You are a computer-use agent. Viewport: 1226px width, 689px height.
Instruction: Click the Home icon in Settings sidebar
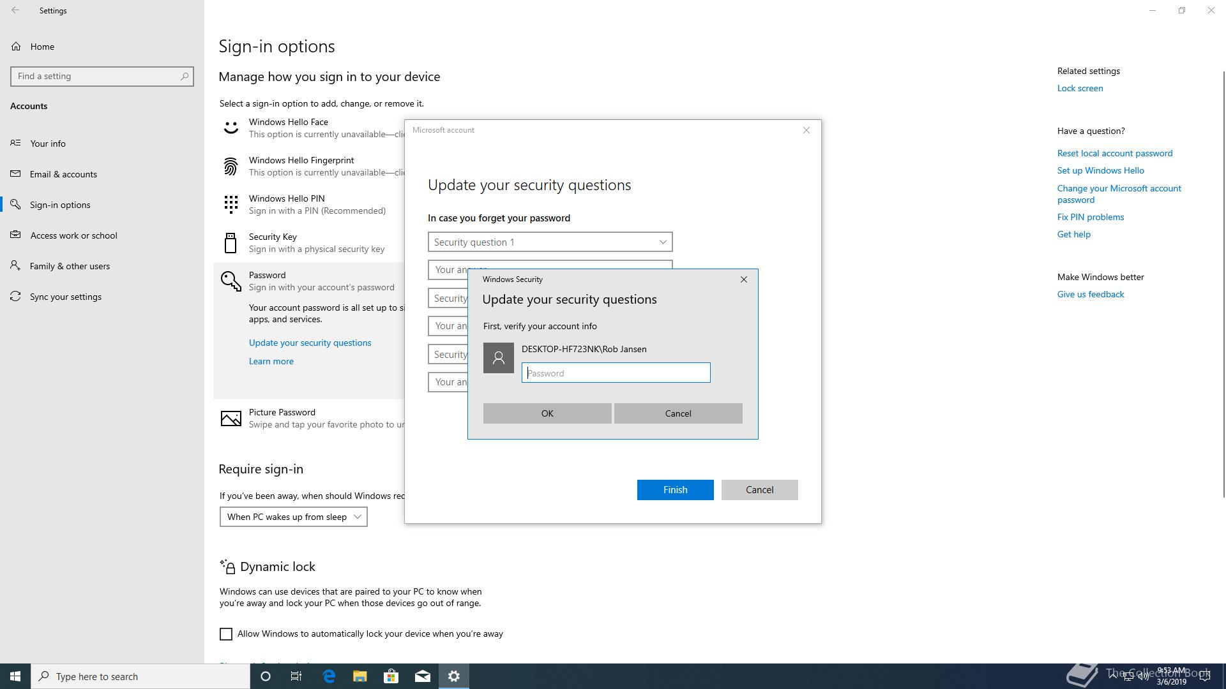pos(16,47)
